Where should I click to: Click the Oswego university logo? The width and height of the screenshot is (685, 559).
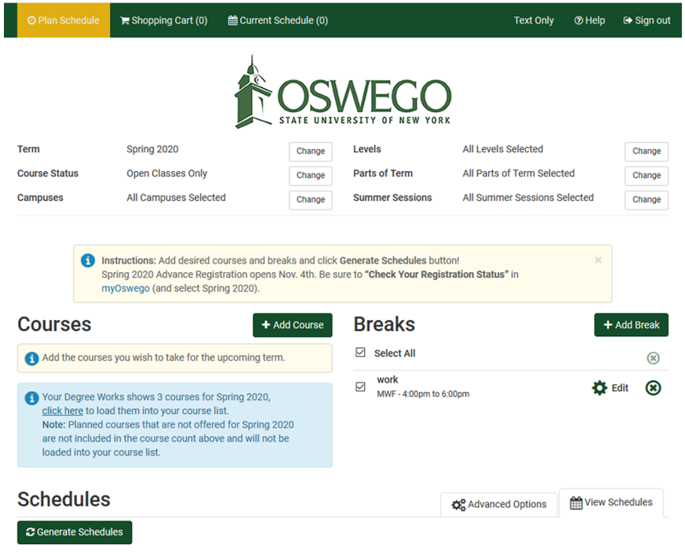343,92
